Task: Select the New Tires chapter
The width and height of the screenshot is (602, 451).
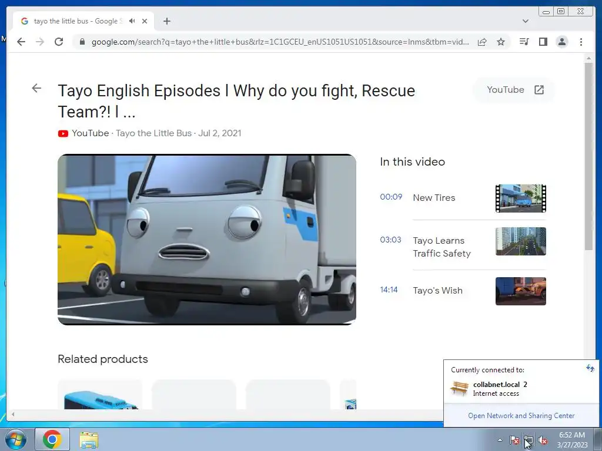Action: pyautogui.click(x=434, y=197)
